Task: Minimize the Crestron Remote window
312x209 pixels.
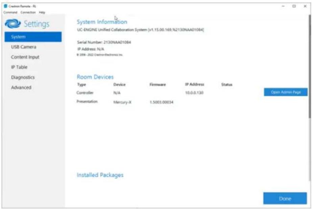Action: (x=283, y=6)
